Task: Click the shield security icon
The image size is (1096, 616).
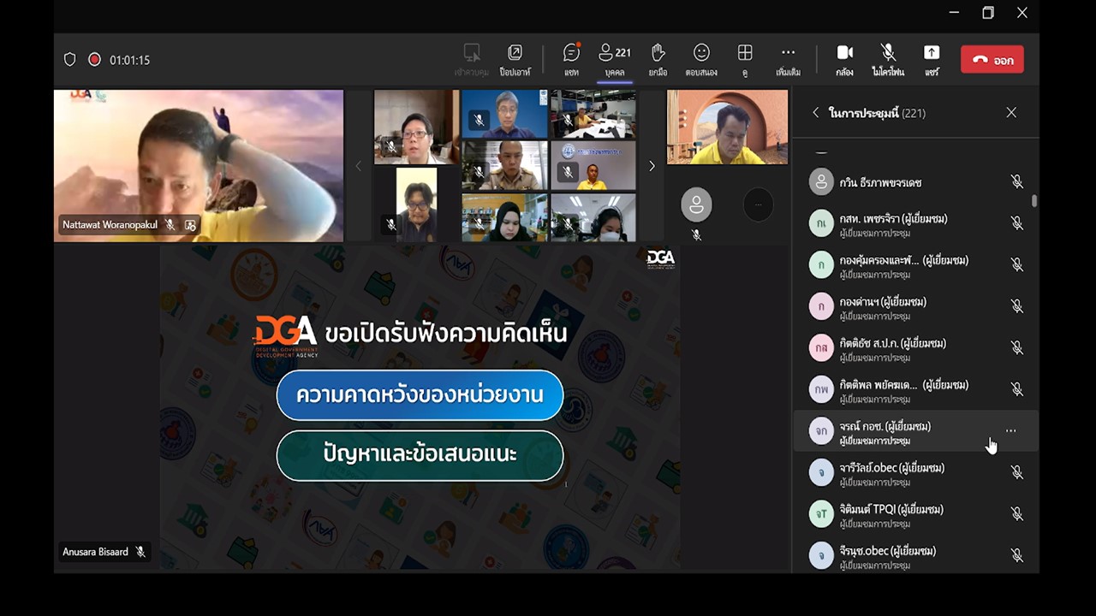Action: click(70, 60)
